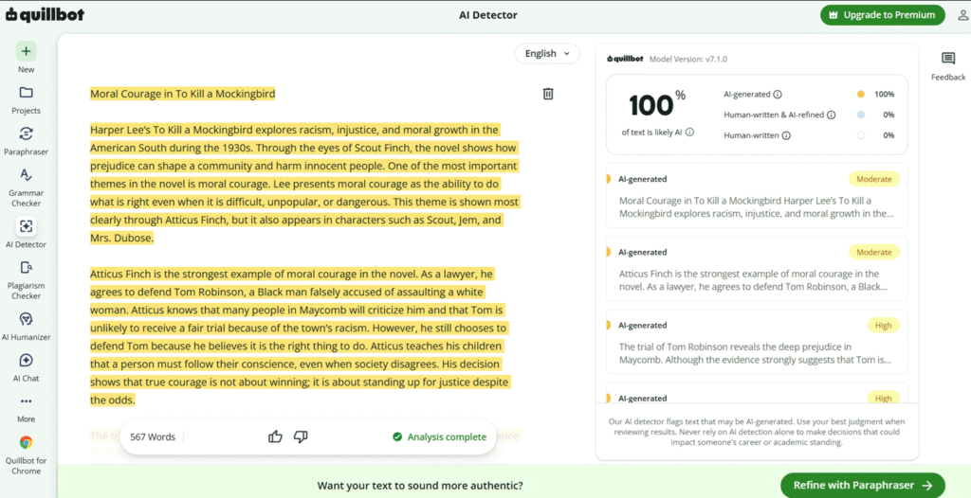Click the white Human-written color dot
This screenshot has width=971, height=498.
pyautogui.click(x=861, y=135)
